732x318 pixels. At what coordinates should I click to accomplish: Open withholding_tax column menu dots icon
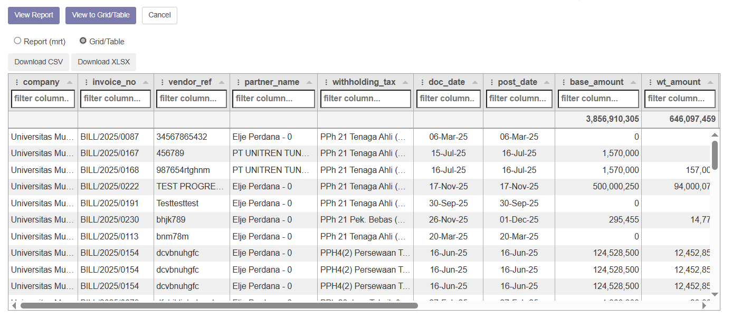pyautogui.click(x=326, y=82)
